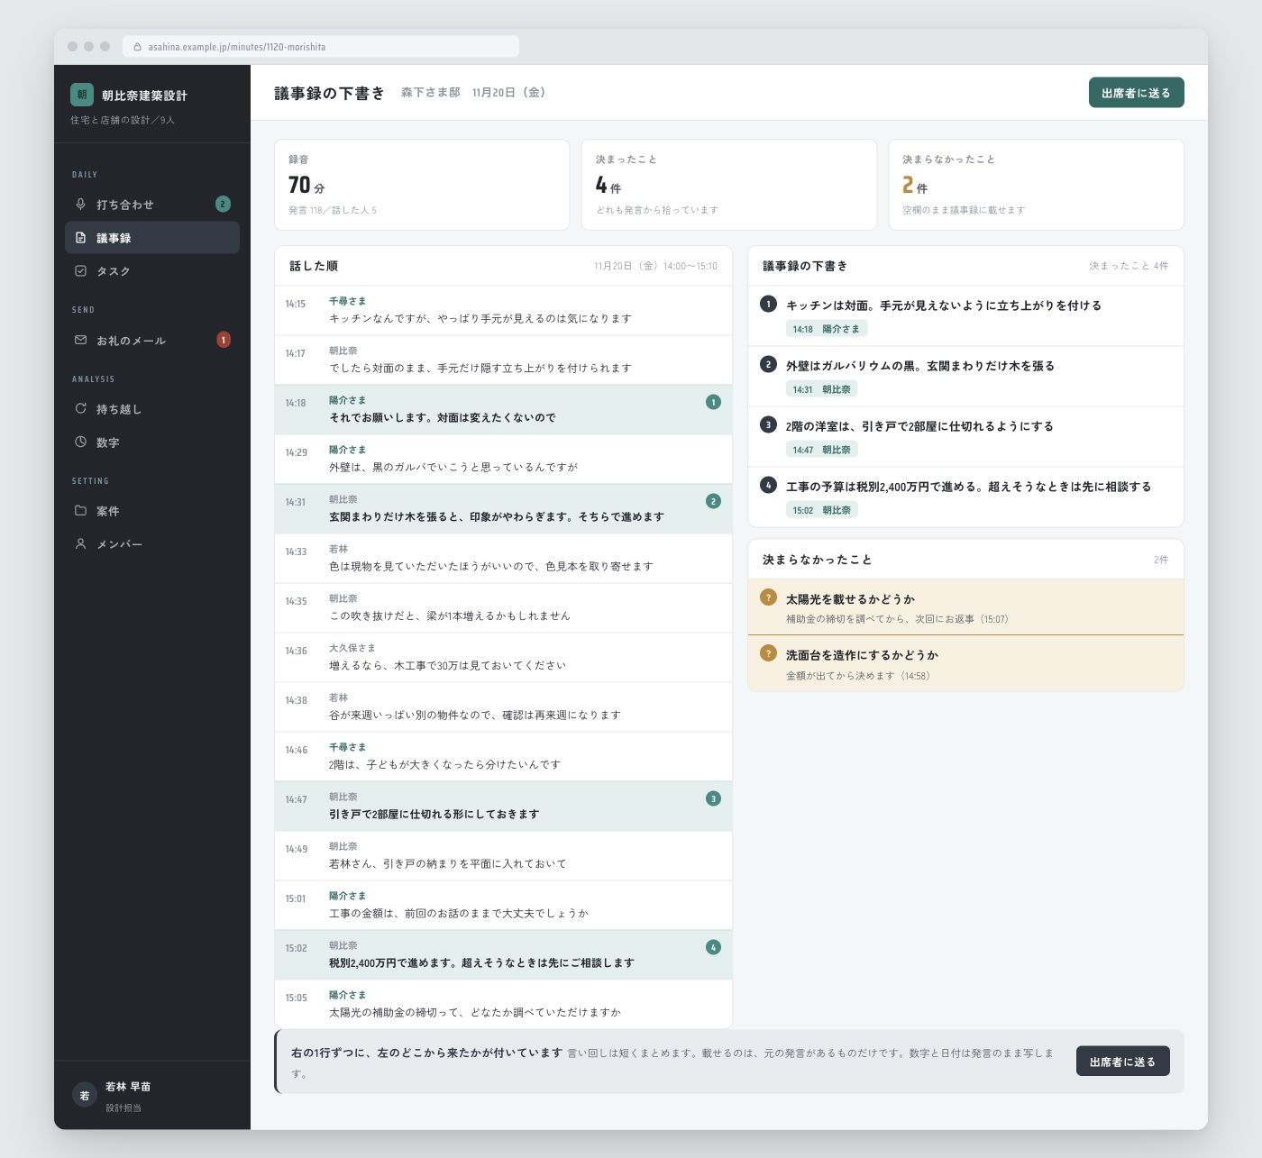Open the メンバー settings page
This screenshot has width=1262, height=1158.
(152, 544)
